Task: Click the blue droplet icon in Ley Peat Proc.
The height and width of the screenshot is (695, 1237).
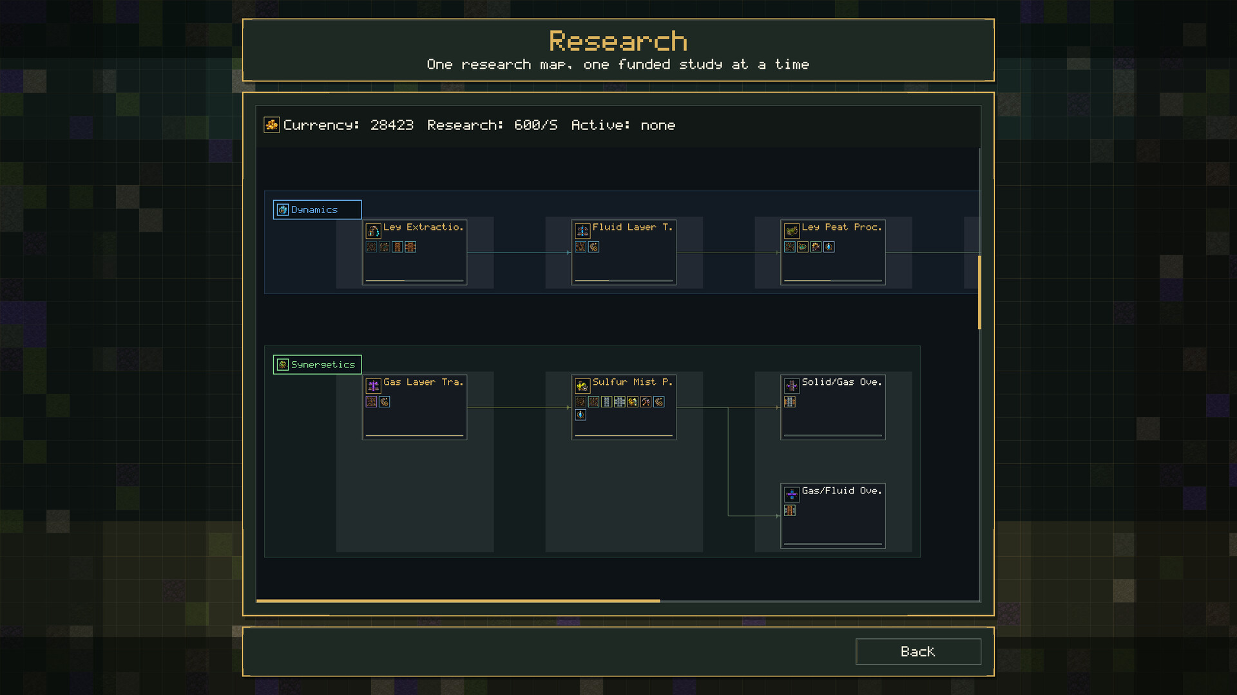Action: pos(829,247)
